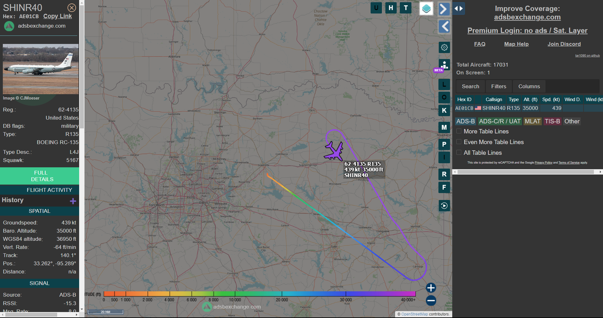Toggle the P map option button
Screen dimensions: 603x318
coord(444,144)
